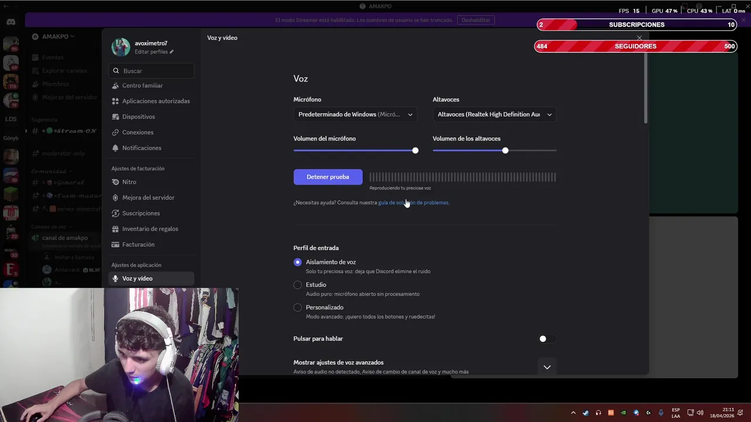Open the guía de solución de problemas link
The height and width of the screenshot is (422, 751).
pos(413,203)
